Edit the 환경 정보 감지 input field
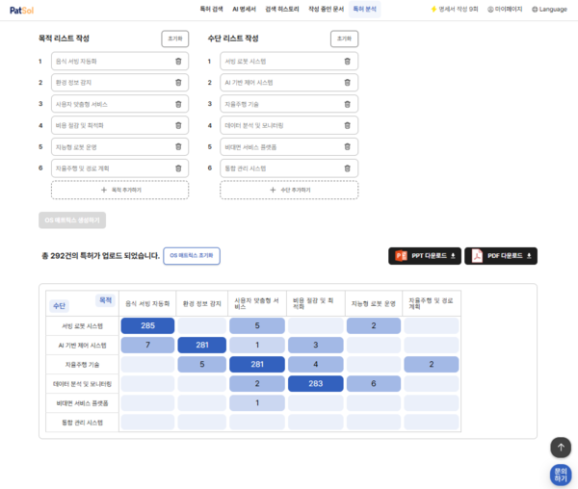 tap(109, 82)
